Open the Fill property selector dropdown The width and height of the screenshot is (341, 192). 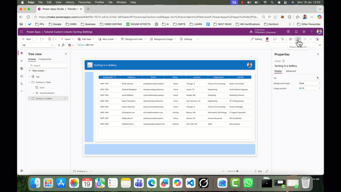tap(37, 45)
